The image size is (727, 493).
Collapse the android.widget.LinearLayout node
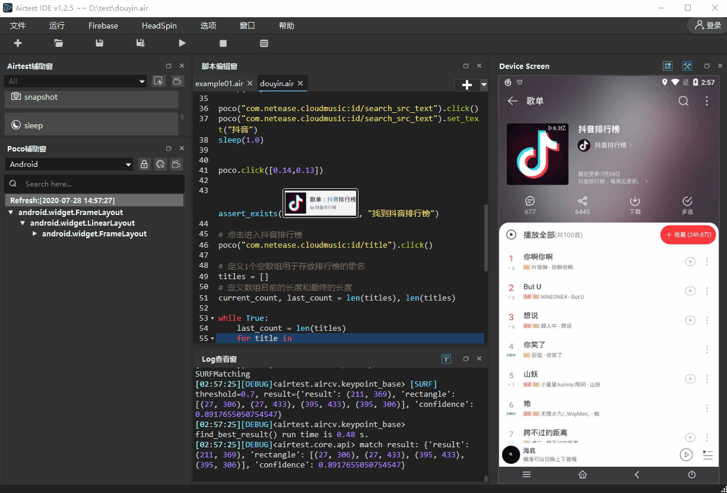[x=23, y=223]
